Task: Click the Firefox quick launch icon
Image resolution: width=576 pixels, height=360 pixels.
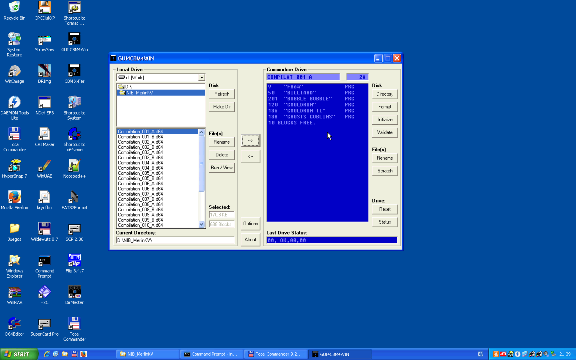Action: [84, 354]
